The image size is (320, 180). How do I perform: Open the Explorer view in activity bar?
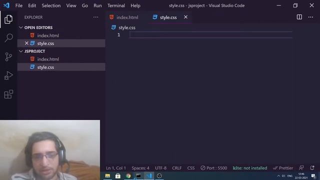8,19
